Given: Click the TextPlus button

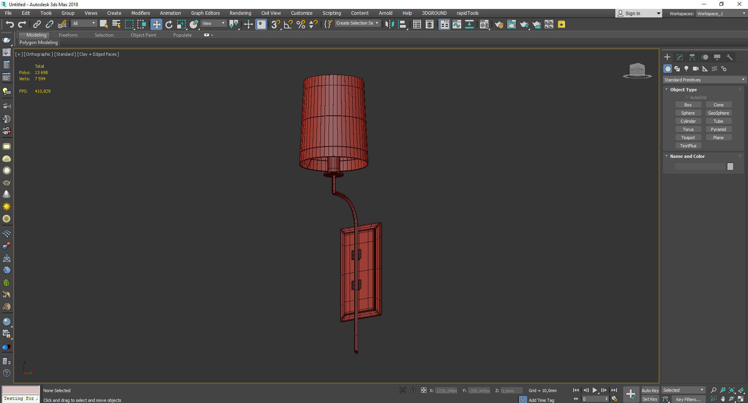Looking at the screenshot, I should coord(688,146).
